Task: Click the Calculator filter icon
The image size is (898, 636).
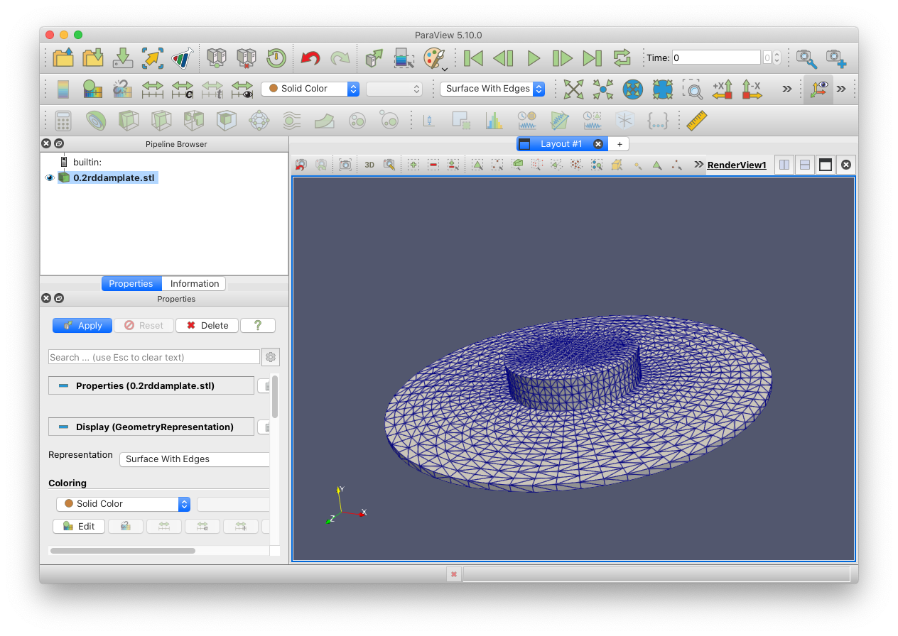Action: (63, 121)
